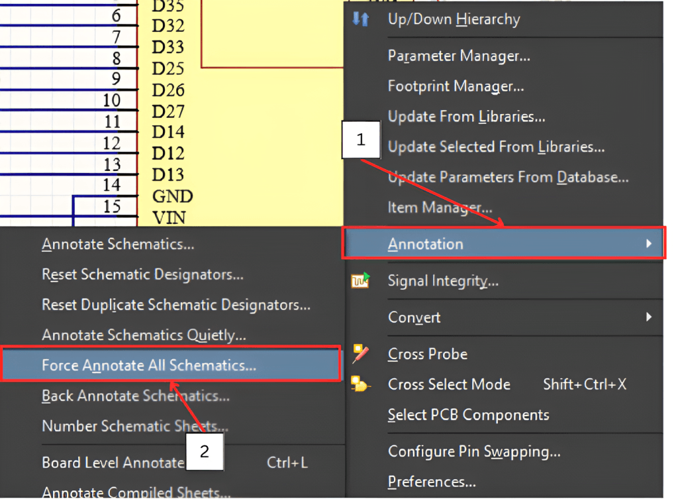The height and width of the screenshot is (503, 678).
Task: Open Parameter Manager
Action: tap(459, 56)
